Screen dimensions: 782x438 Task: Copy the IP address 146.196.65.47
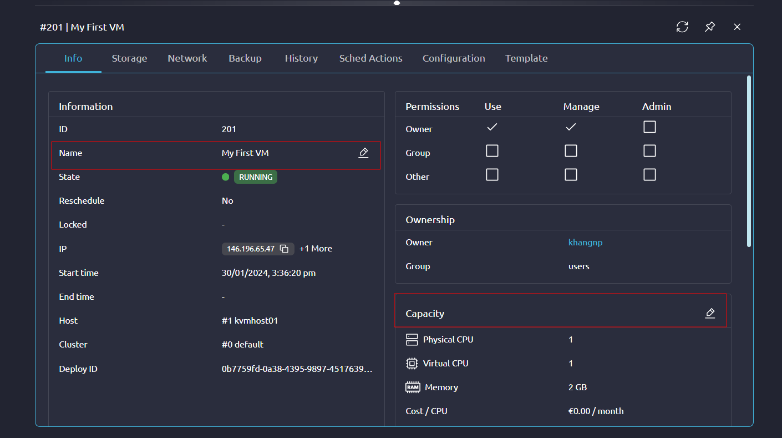(x=284, y=249)
